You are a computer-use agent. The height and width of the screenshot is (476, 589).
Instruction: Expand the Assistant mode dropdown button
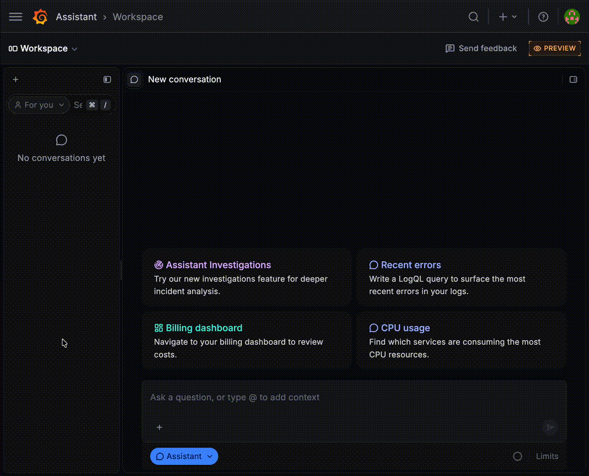(x=184, y=456)
